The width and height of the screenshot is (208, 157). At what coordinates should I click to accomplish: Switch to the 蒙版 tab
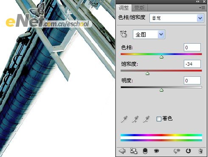139,8
